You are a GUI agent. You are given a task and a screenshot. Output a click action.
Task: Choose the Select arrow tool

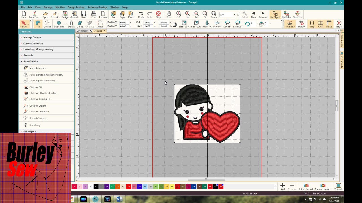click(x=23, y=24)
